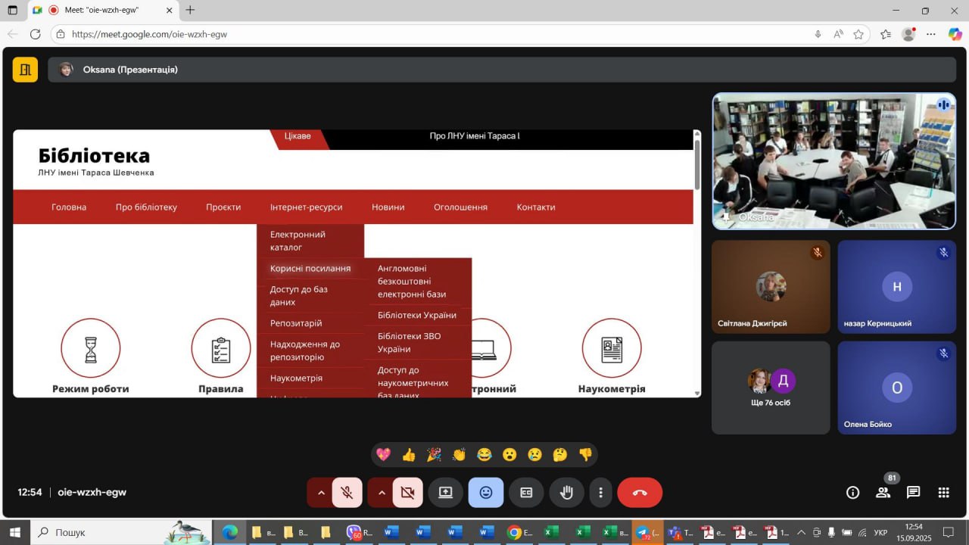The image size is (969, 545).
Task: Turn on the camera
Action: coord(408,493)
